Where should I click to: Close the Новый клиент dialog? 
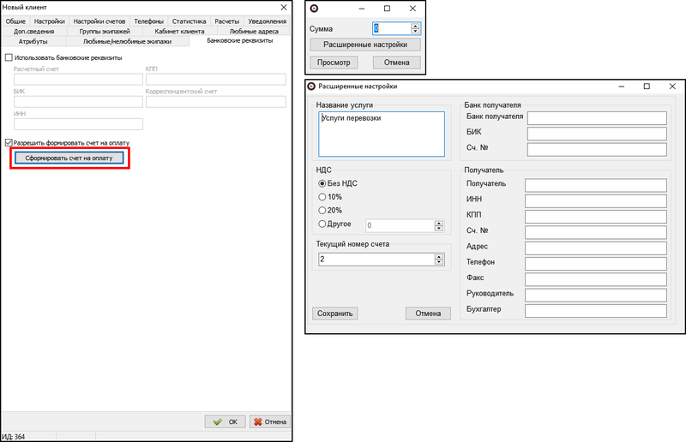coord(284,8)
